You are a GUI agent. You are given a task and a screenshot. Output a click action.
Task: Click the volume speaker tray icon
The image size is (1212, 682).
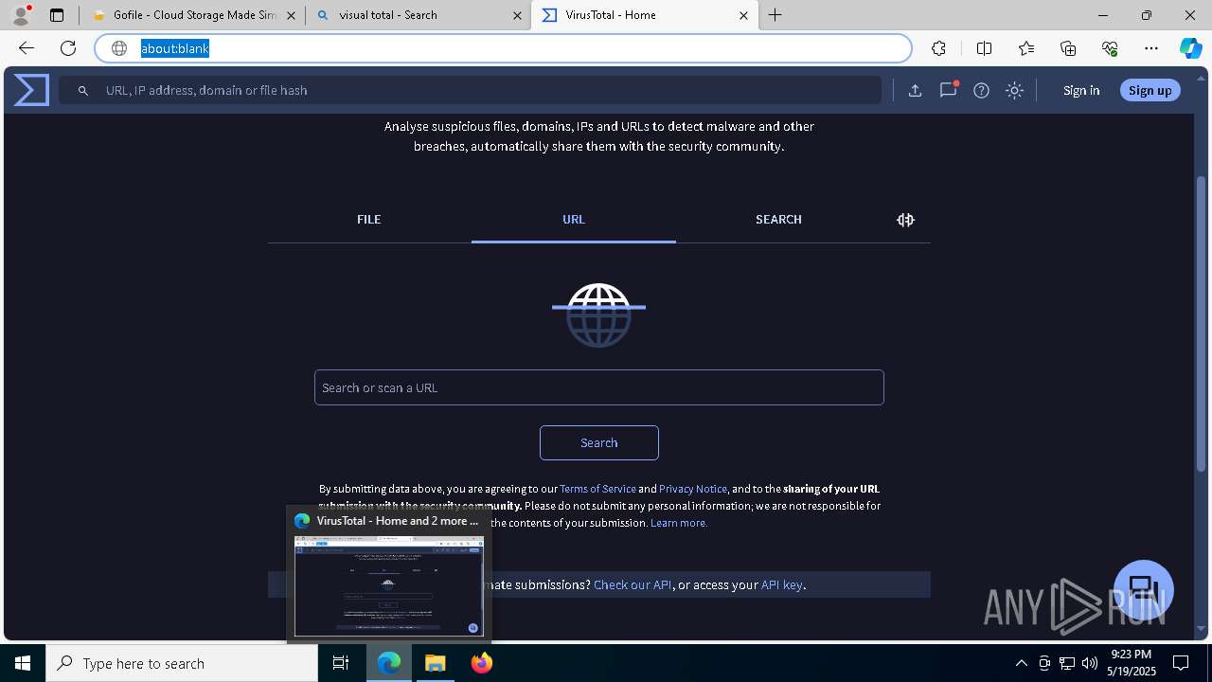coord(1090,663)
